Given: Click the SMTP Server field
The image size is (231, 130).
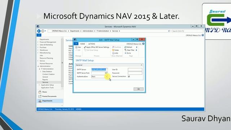Looking at the screenshot, I should coord(100,69).
